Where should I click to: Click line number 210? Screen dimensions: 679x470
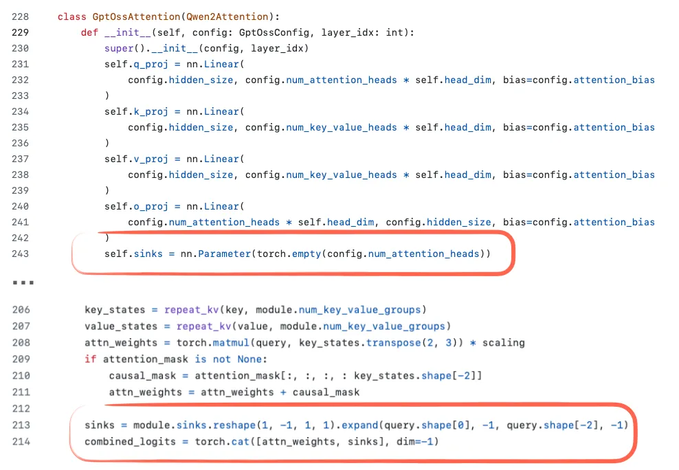[x=21, y=376]
